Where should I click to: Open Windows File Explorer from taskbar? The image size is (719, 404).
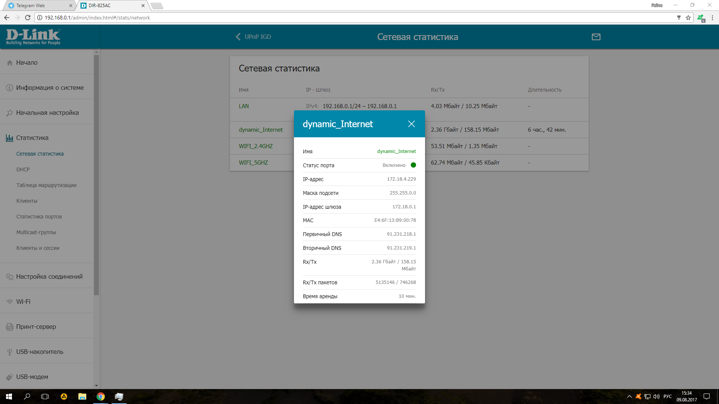point(82,397)
